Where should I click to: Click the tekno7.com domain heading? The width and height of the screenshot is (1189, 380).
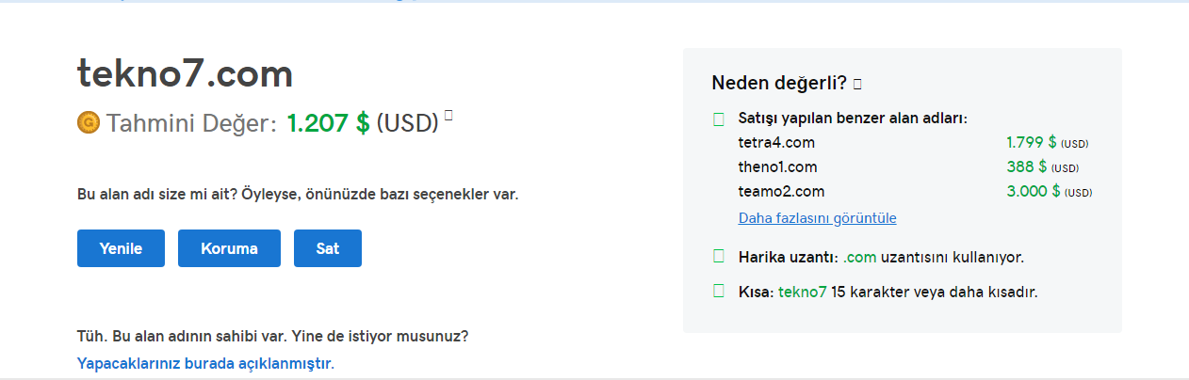click(x=185, y=74)
